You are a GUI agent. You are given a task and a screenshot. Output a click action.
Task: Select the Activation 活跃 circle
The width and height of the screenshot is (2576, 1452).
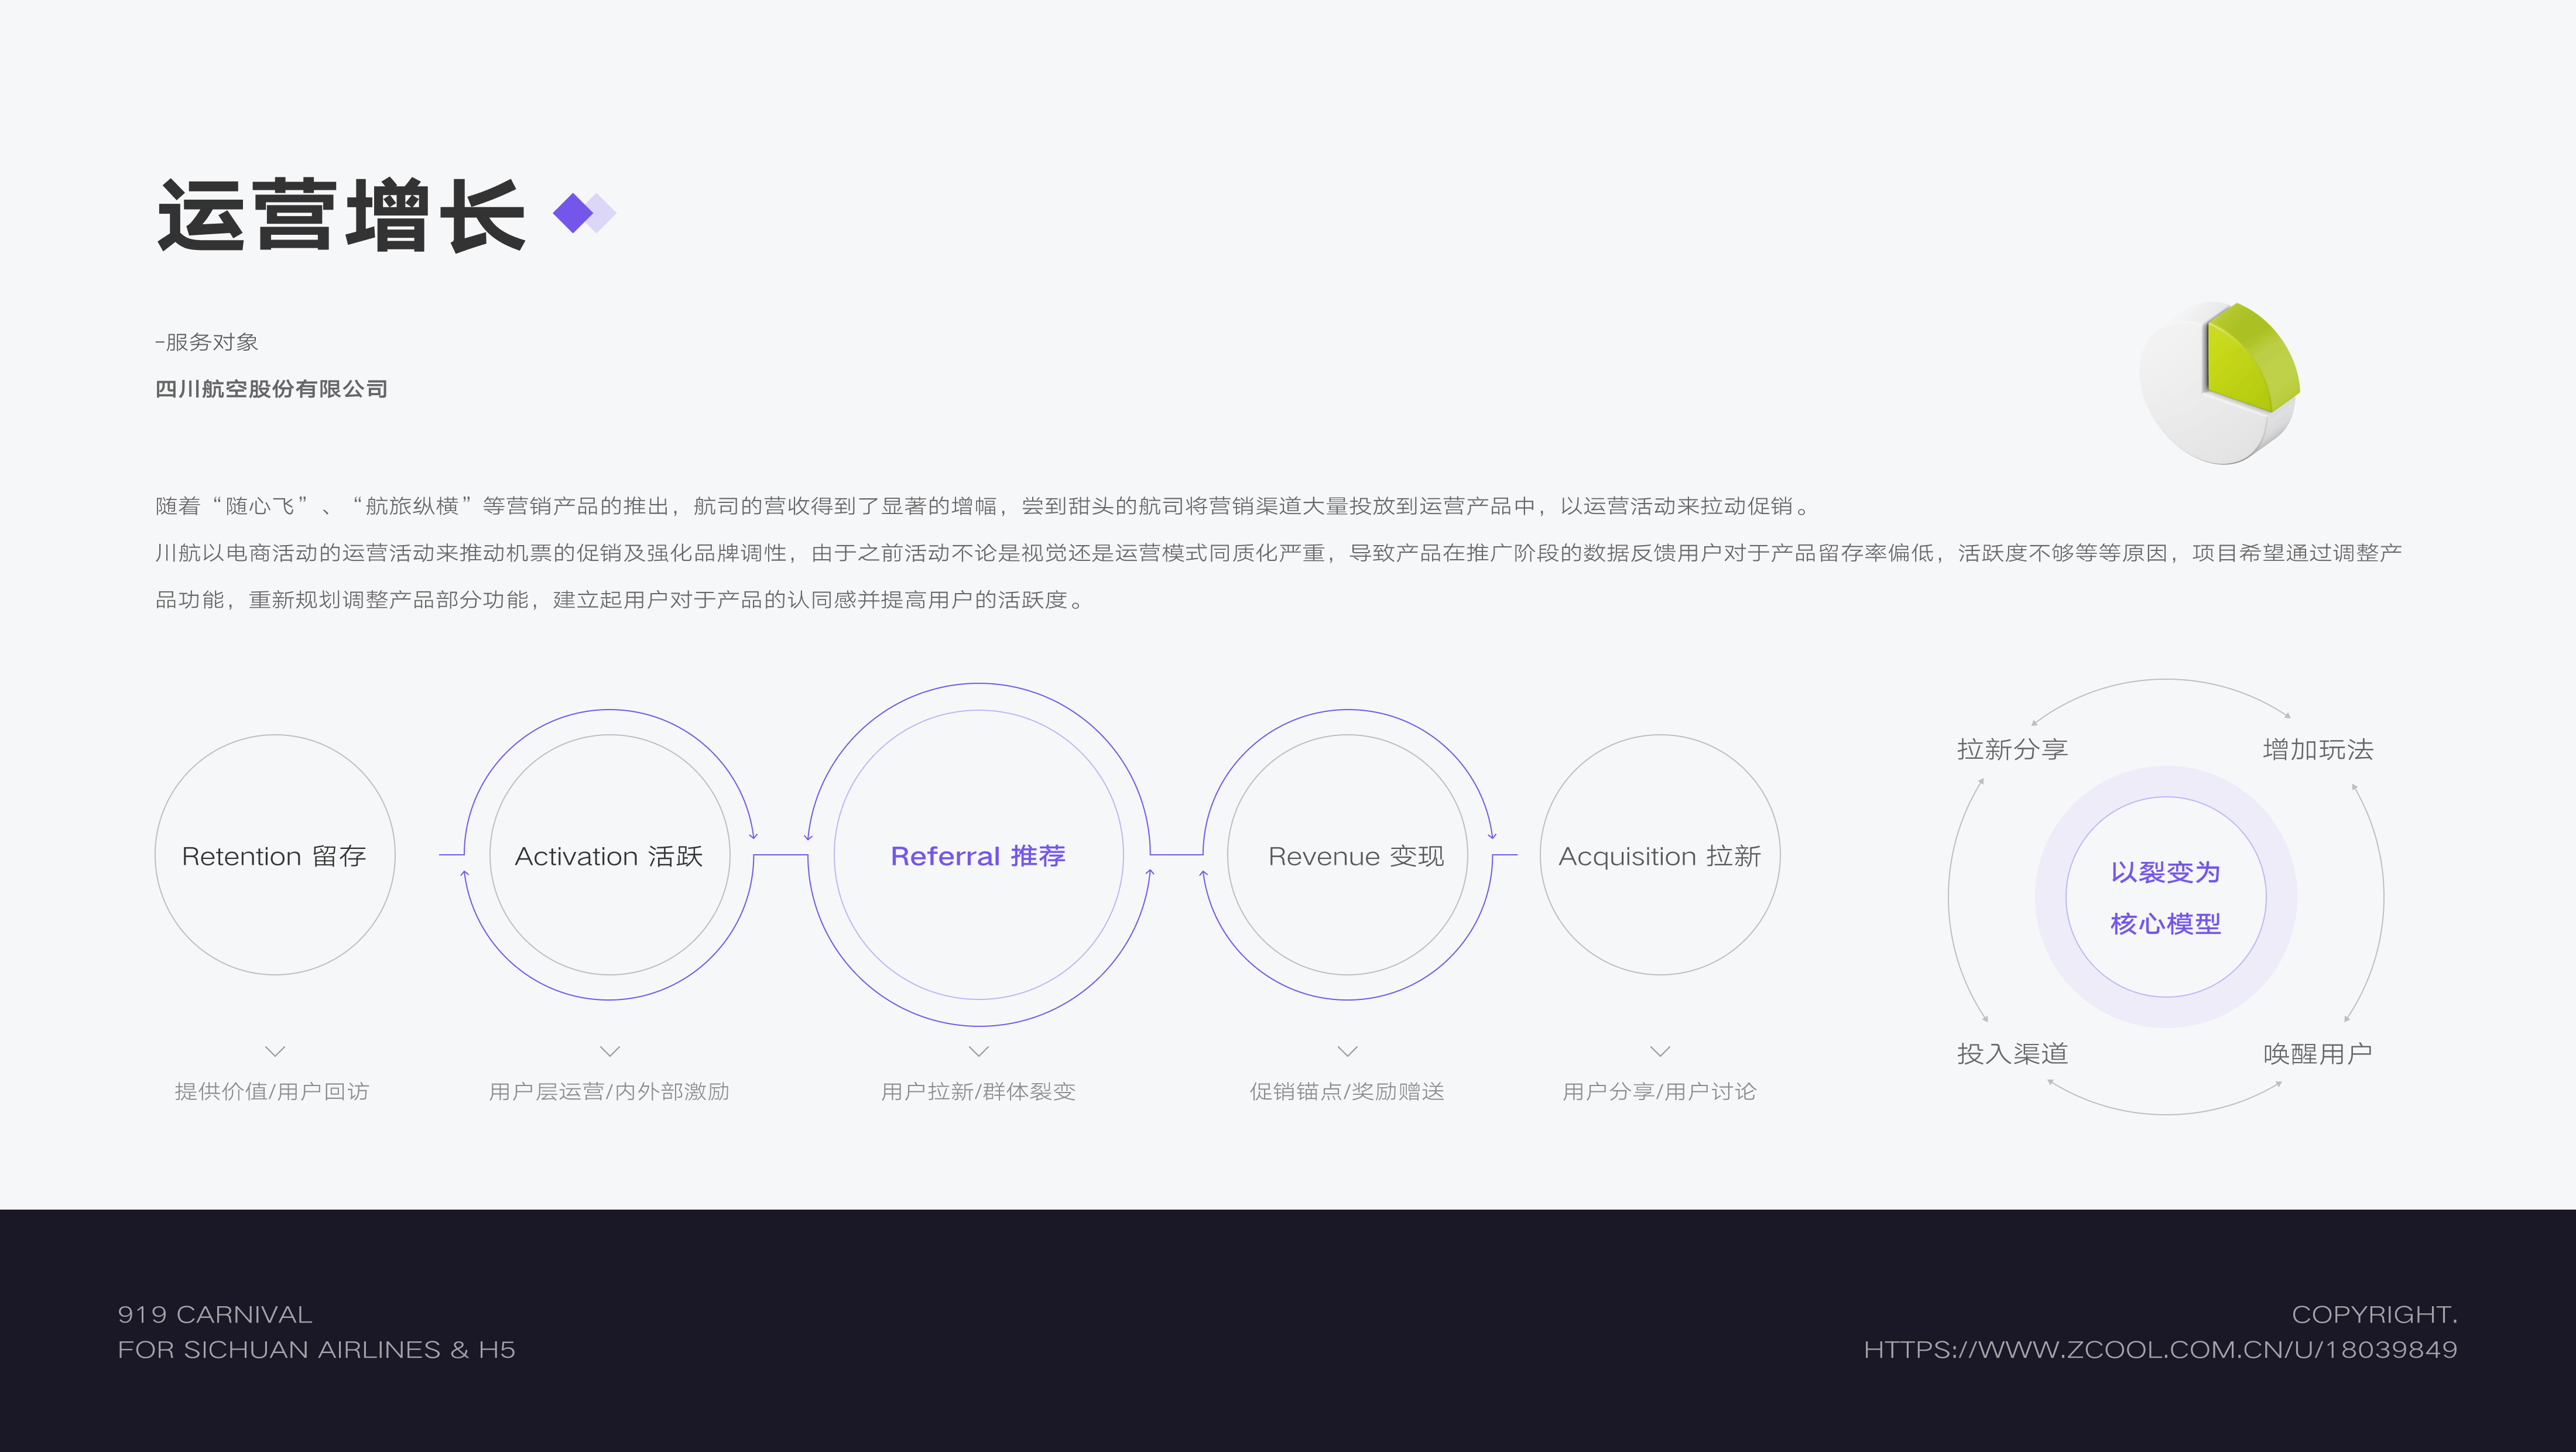pyautogui.click(x=609, y=855)
